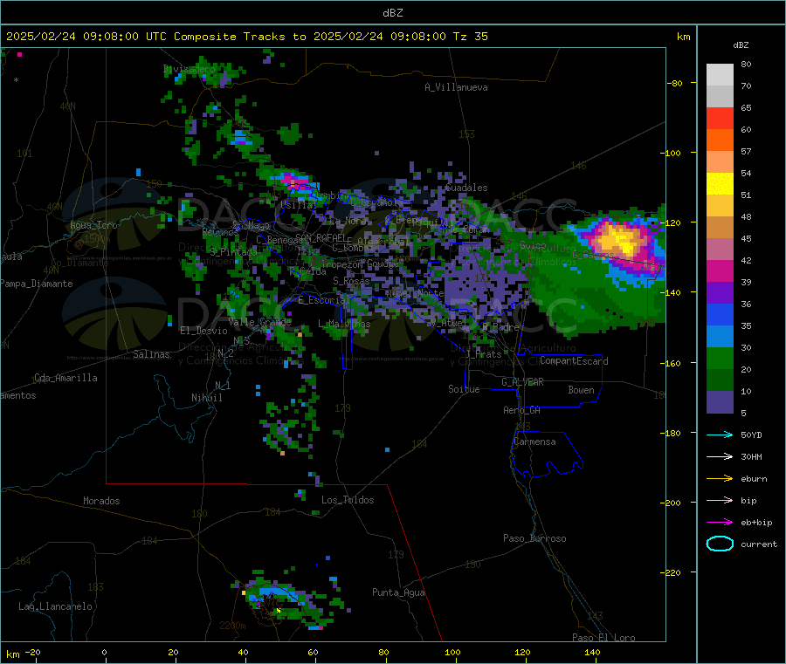Click the yellow eburn arrow legend icon
786x664 pixels.
(720, 479)
